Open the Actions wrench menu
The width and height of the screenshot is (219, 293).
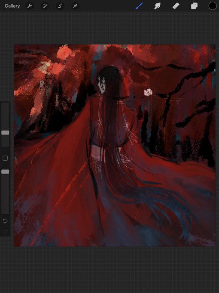point(30,6)
